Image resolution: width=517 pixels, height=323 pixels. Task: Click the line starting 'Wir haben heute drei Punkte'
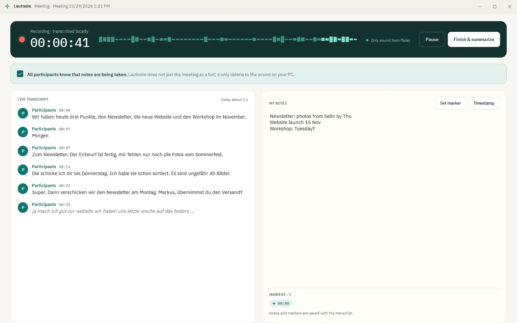point(139,117)
